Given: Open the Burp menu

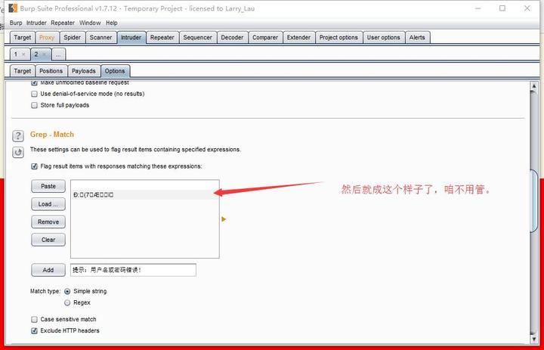Looking at the screenshot, I should 16,23.
